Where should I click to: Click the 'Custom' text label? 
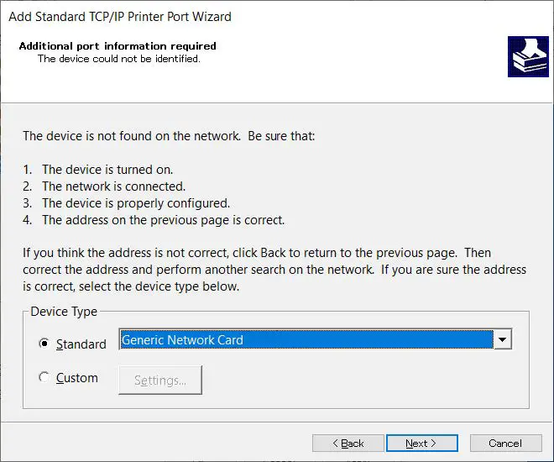click(x=77, y=378)
